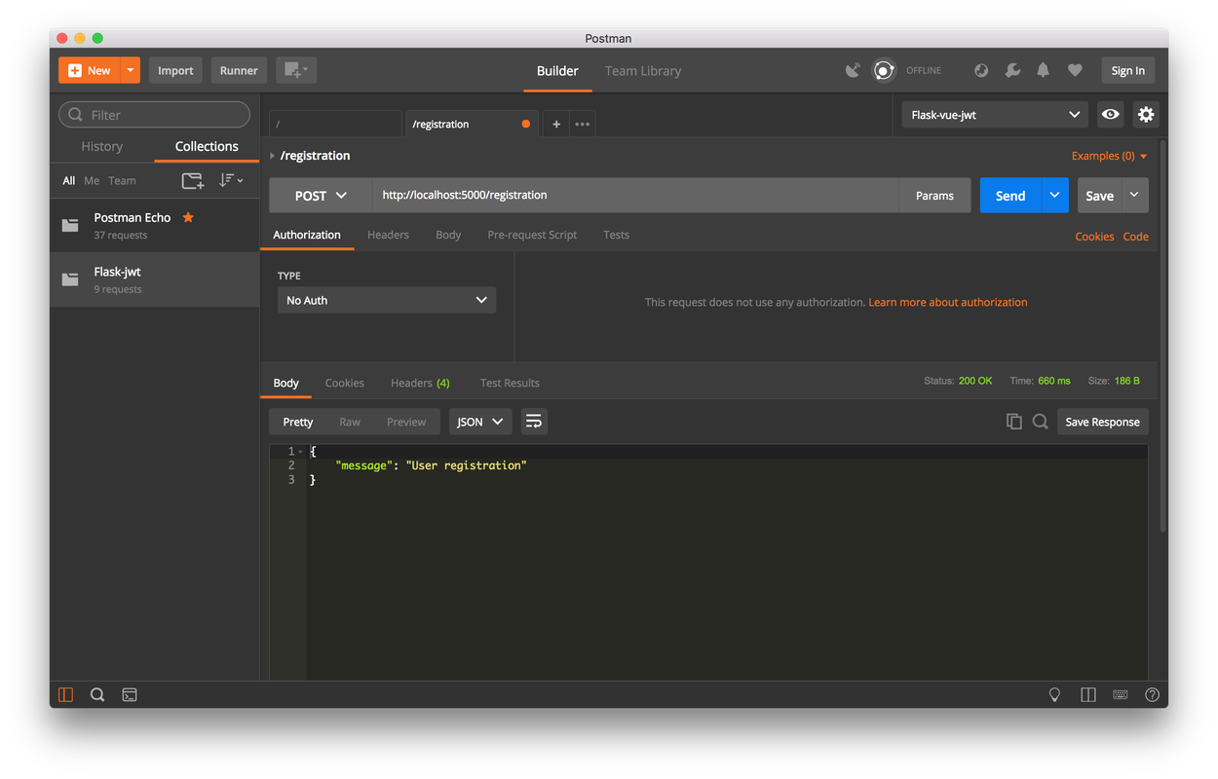The image size is (1218, 779).
Task: Switch to Team Library tab
Action: click(643, 70)
